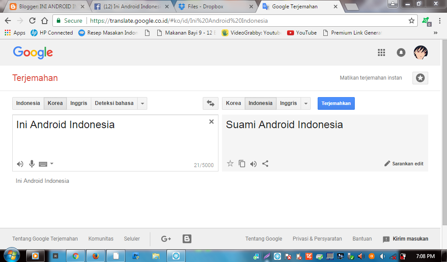The image size is (447, 262).
Task: Select Inggris as target language
Action: (288, 103)
